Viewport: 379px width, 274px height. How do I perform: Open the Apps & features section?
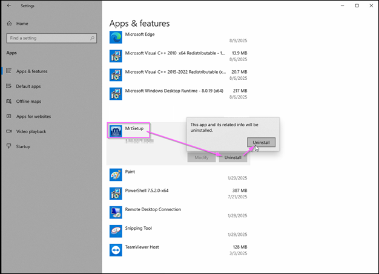click(x=31, y=71)
